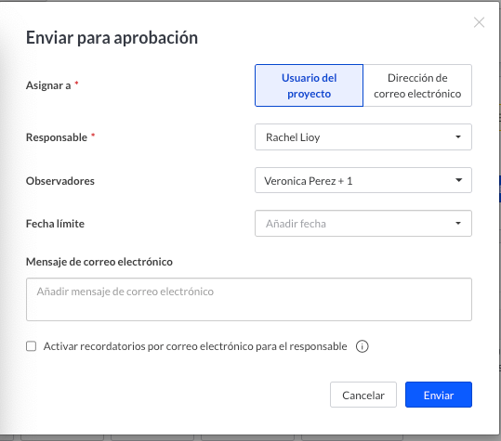Click the Fecha límite dropdown arrow
This screenshot has width=501, height=441.
point(458,224)
